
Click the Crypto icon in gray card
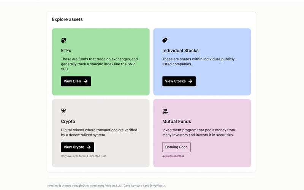(63, 111)
